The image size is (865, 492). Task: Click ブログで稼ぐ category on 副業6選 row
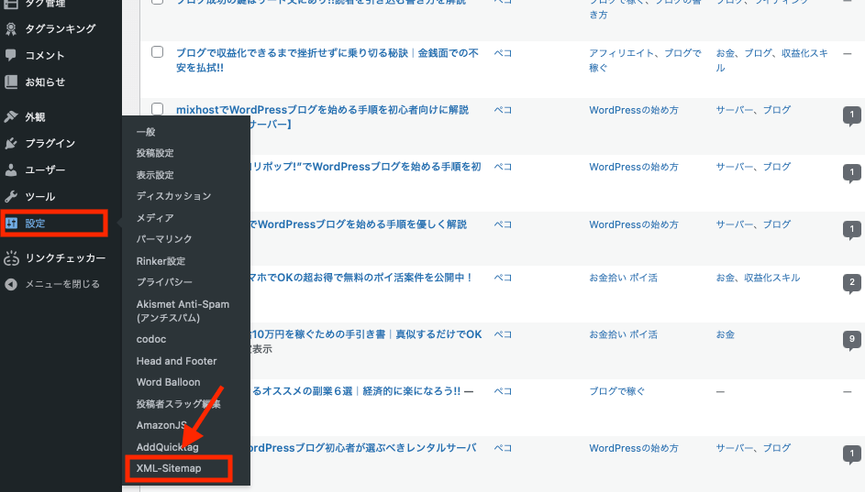click(x=616, y=391)
